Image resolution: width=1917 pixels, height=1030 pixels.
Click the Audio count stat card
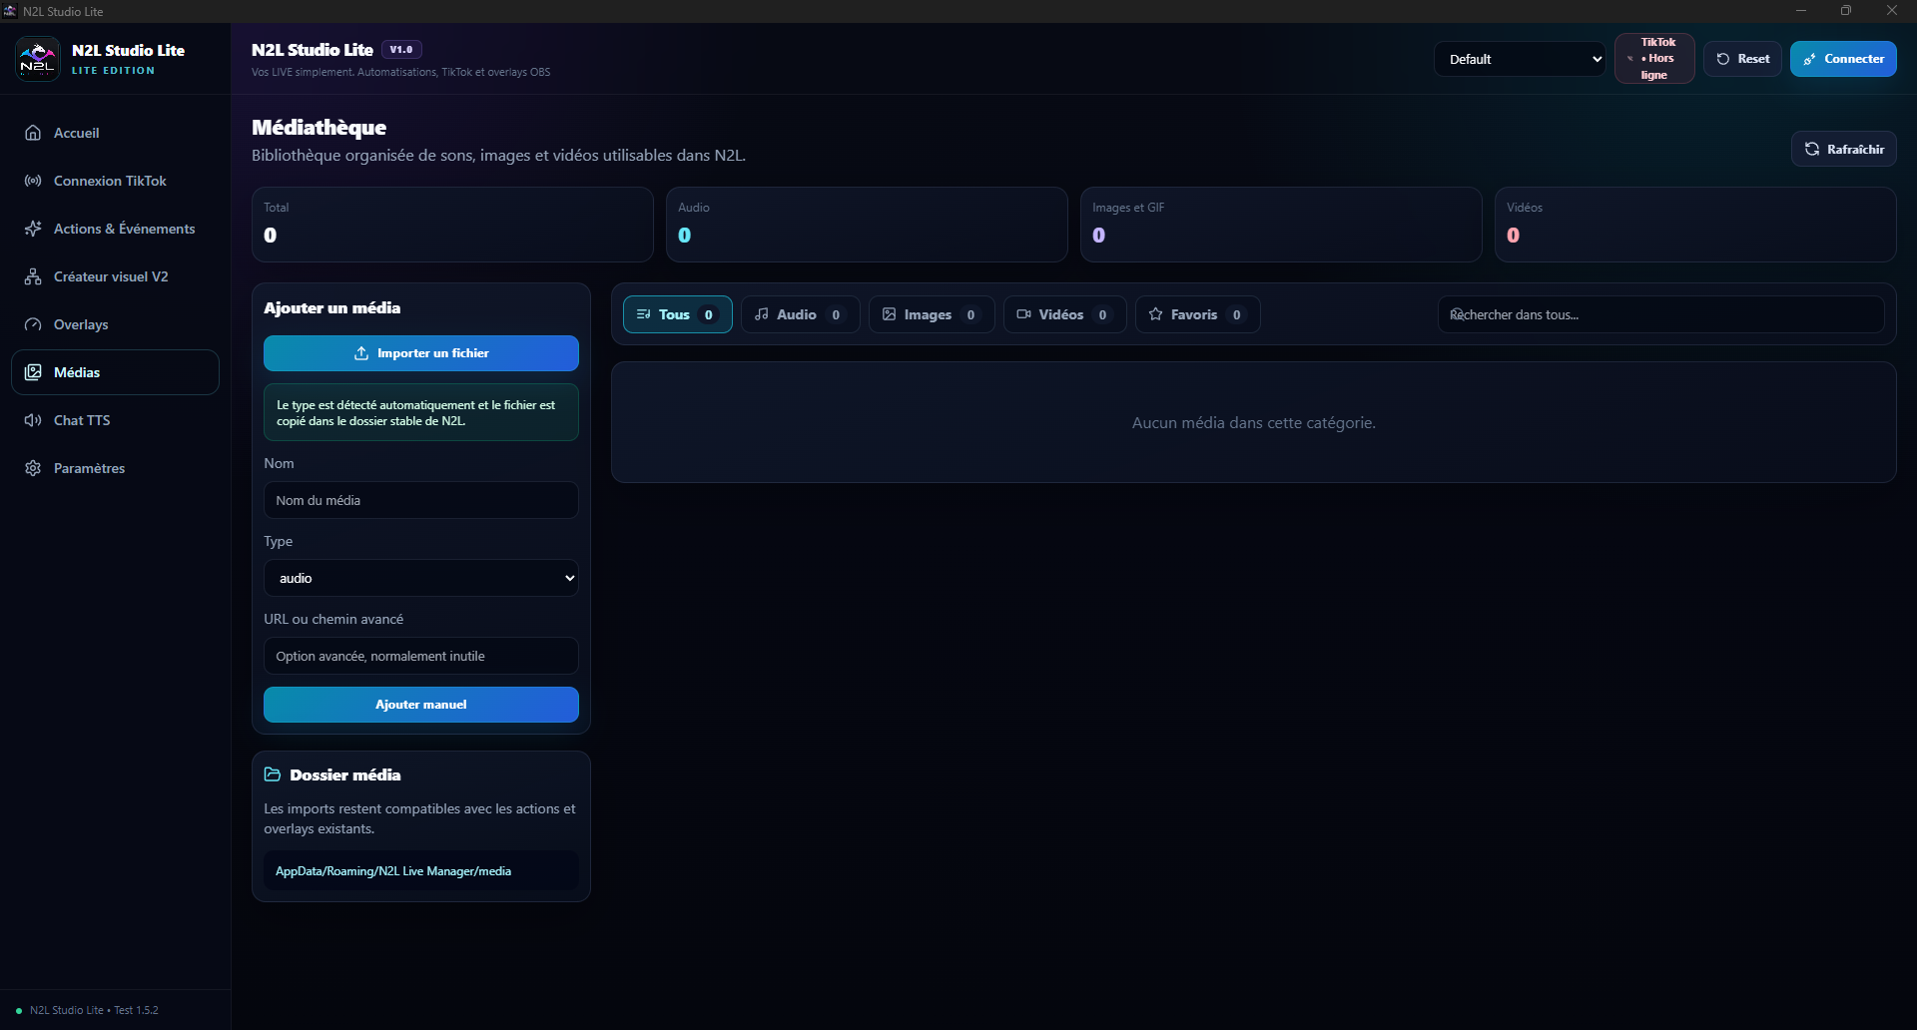coord(867,225)
